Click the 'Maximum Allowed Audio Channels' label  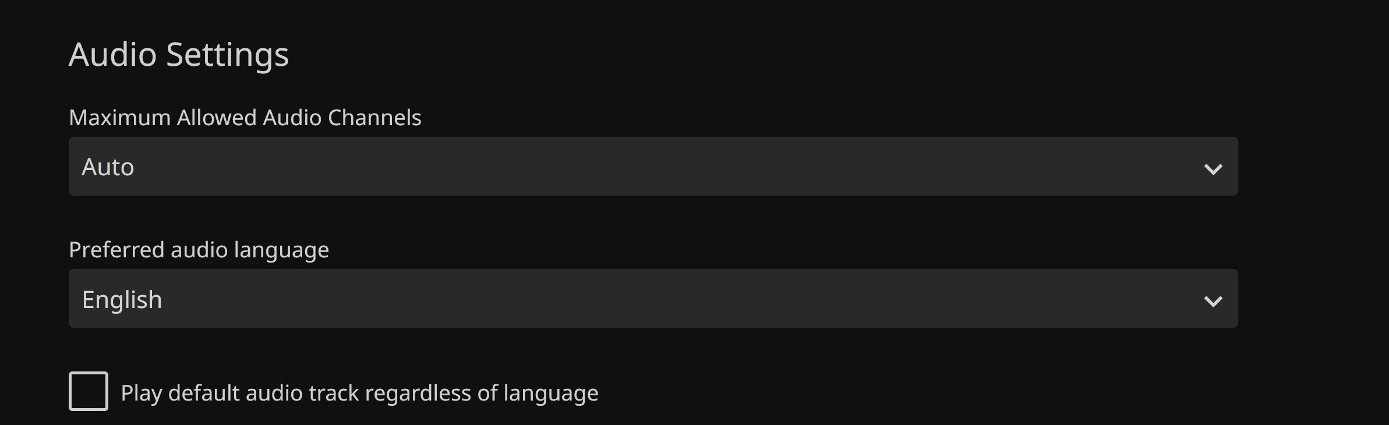click(245, 118)
